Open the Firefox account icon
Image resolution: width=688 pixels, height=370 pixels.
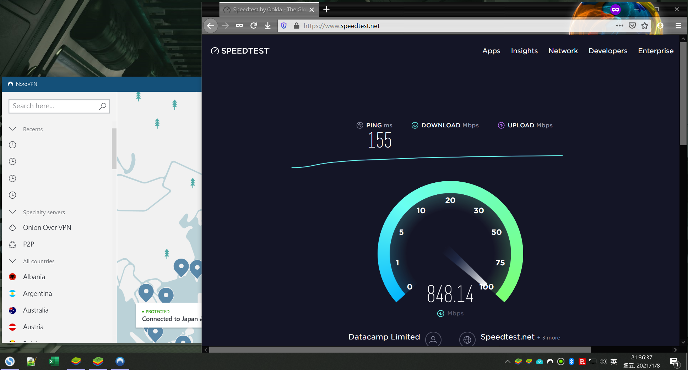click(660, 26)
